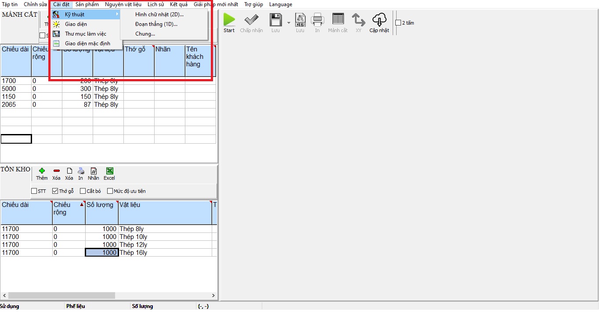Toggle the Mức độ ưu tiên checkbox
Screen dimensions: 600x319
coord(110,191)
